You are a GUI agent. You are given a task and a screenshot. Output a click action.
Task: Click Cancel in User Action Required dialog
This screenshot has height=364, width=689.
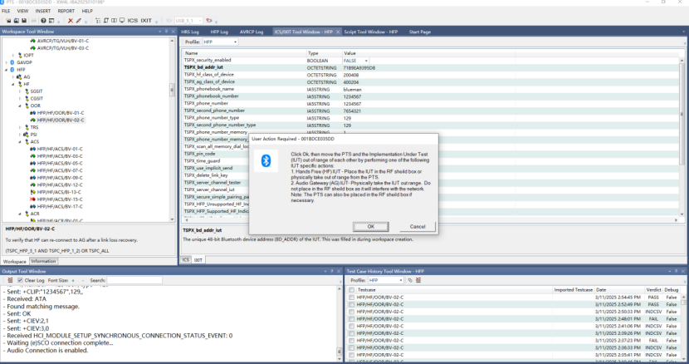point(418,226)
